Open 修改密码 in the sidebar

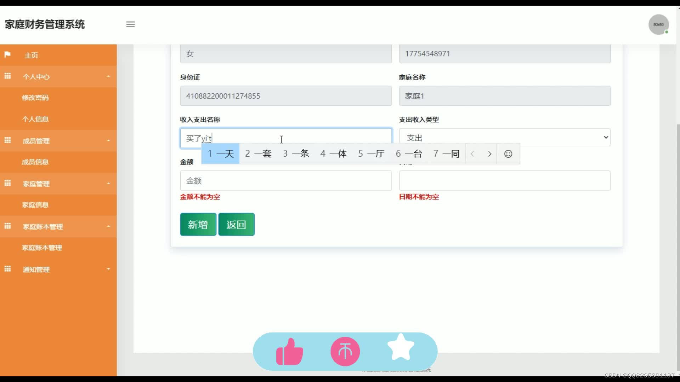35,98
